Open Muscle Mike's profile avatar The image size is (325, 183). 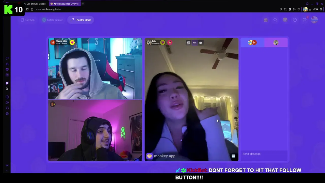pyautogui.click(x=53, y=42)
